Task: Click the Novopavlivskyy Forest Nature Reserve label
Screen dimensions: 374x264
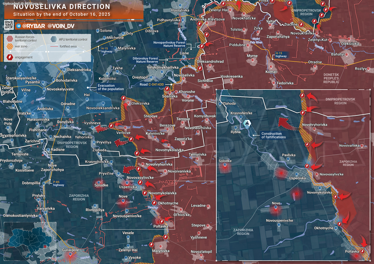Action: coord(169,44)
